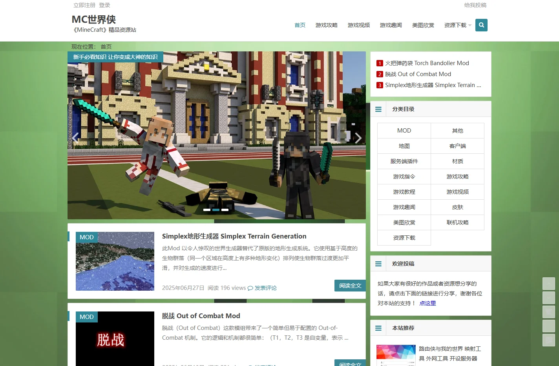Select 联机攻略 category
Image resolution: width=559 pixels, height=366 pixels.
[x=457, y=222]
